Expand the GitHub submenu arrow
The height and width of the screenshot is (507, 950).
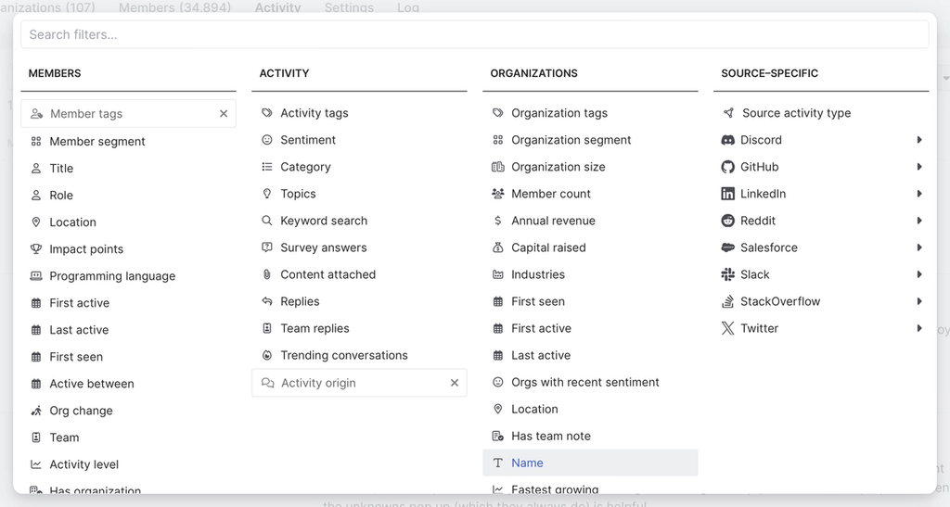tap(919, 167)
